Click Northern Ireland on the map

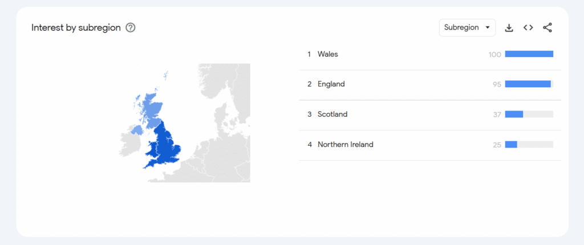(x=137, y=130)
